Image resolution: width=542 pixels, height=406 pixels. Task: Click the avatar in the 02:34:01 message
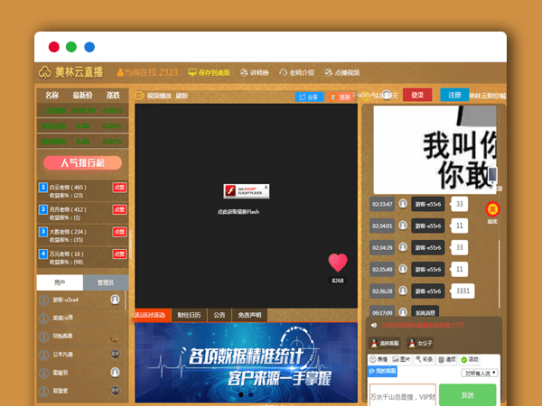click(403, 226)
